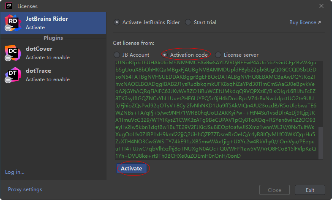Click the disabled Close button

(x=275, y=190)
